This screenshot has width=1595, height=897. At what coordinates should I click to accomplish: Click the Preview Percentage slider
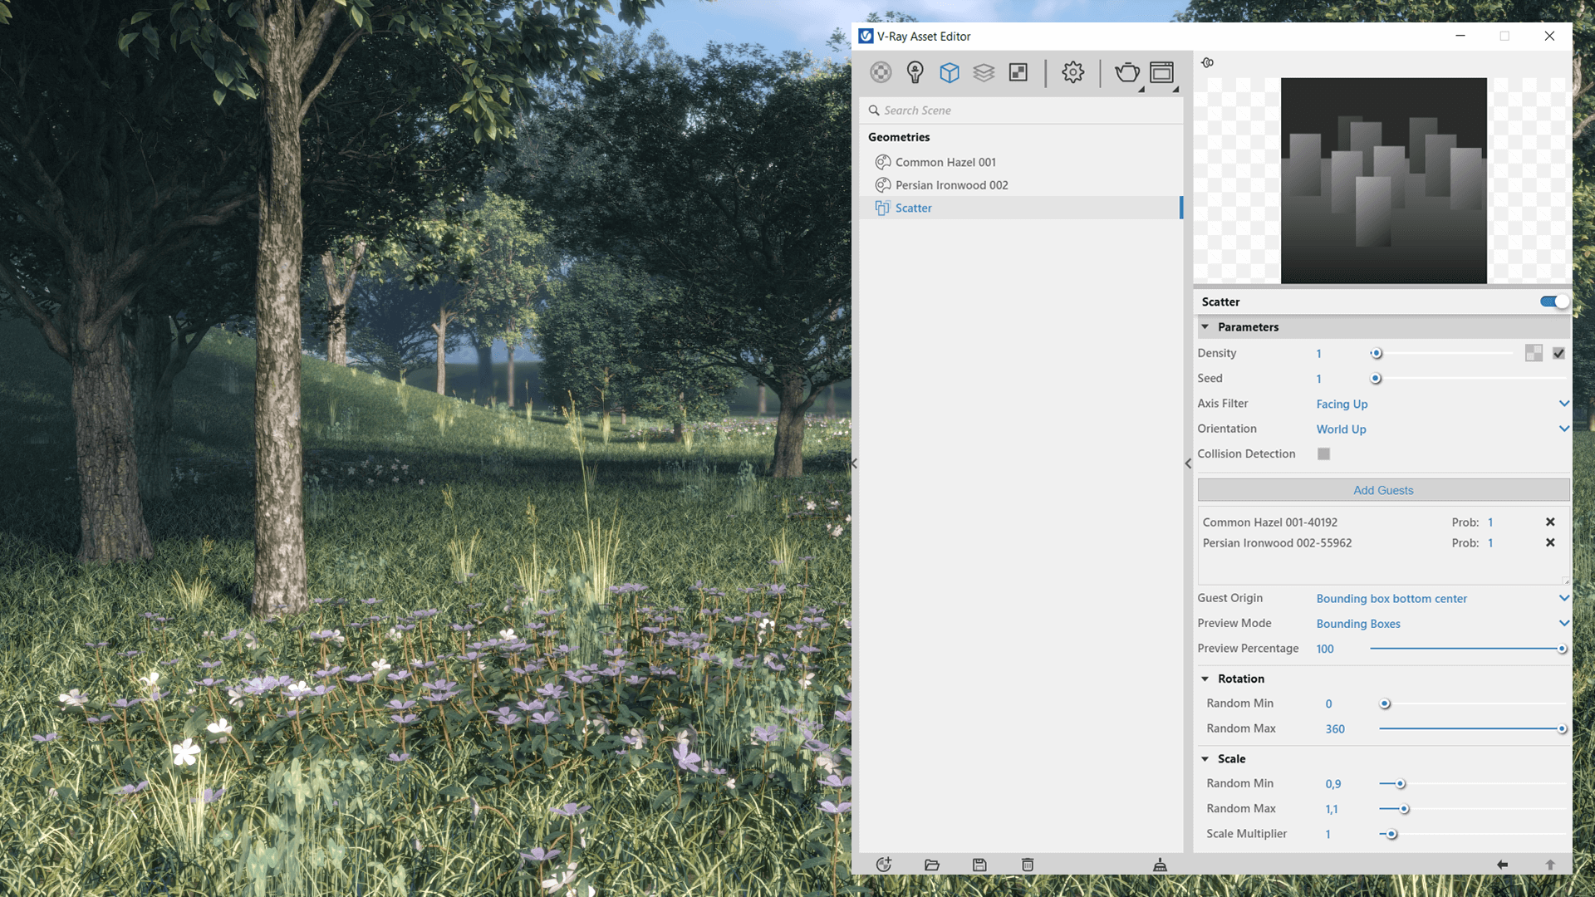[1467, 649]
